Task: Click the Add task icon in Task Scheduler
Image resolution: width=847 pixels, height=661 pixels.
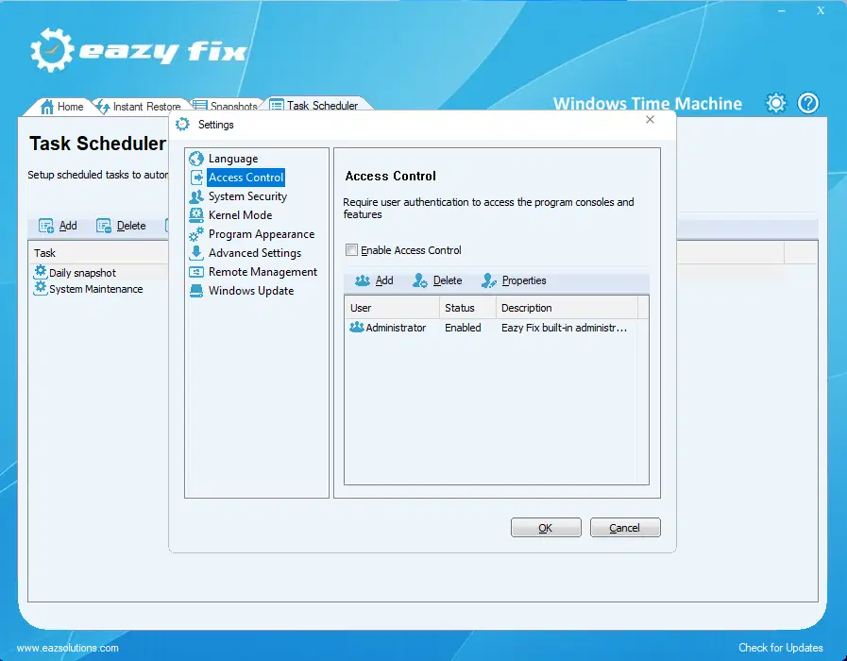Action: 46,226
